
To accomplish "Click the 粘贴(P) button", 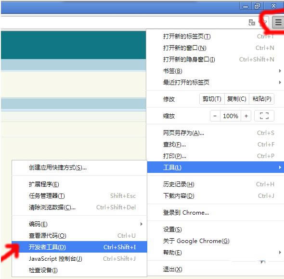I will (262, 99).
